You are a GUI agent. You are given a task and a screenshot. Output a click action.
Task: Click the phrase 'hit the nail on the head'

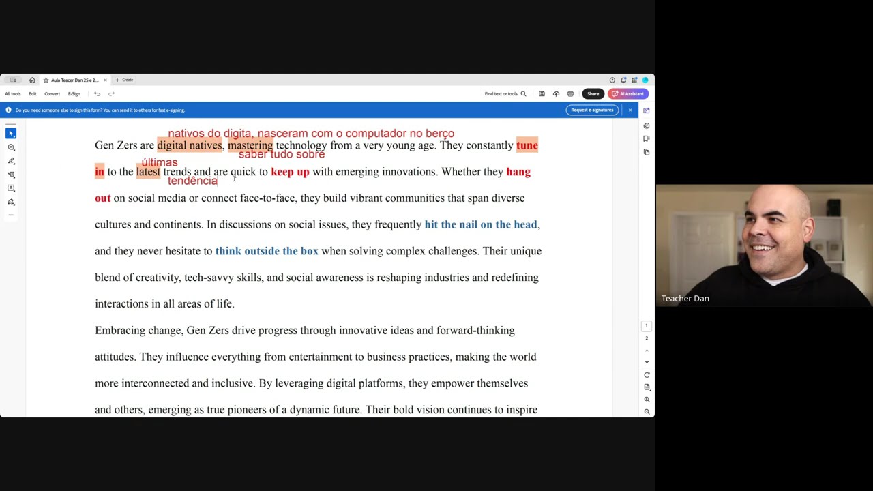[x=481, y=224]
